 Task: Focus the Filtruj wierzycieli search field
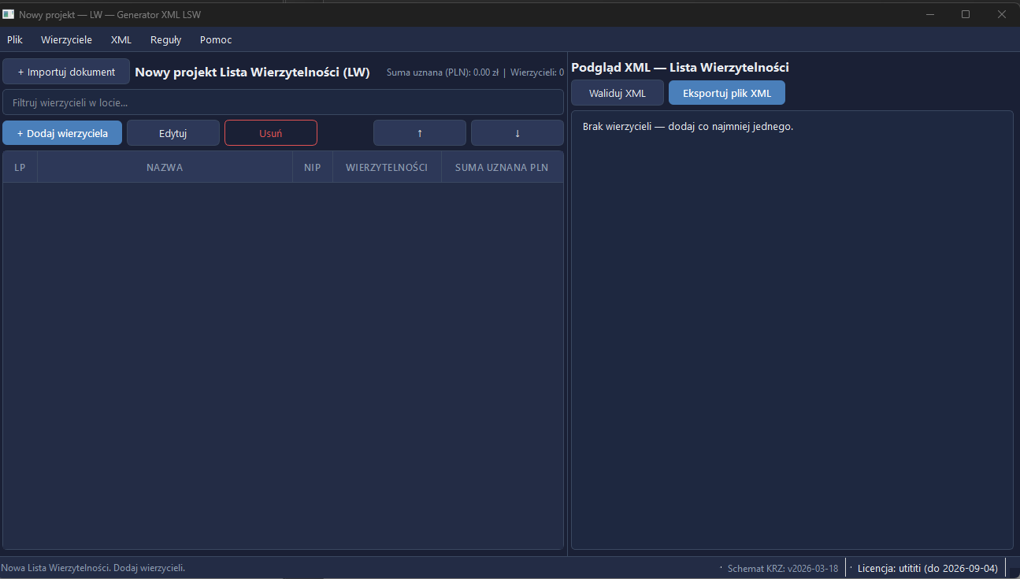pyautogui.click(x=284, y=102)
